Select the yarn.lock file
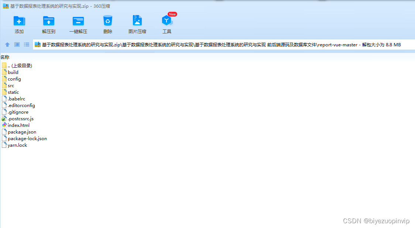 [x=17, y=145]
